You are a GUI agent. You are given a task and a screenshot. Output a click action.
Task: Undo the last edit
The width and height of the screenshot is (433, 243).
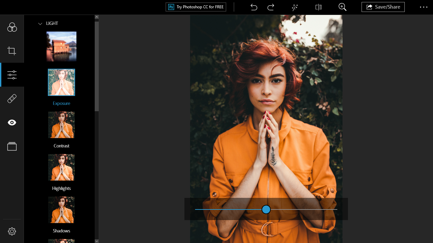[x=254, y=7]
